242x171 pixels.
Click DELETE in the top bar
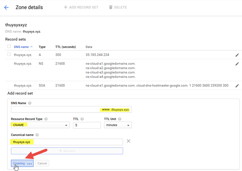pyautogui.click(x=118, y=7)
